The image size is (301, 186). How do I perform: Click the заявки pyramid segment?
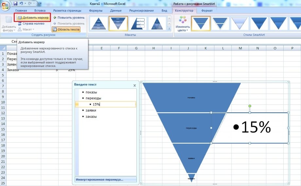coord(191,158)
